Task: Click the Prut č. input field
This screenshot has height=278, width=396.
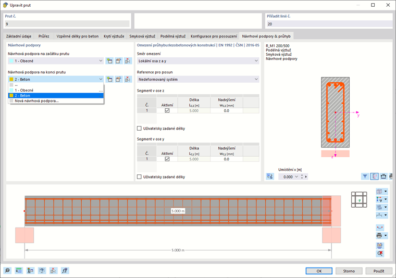Action: click(67, 24)
